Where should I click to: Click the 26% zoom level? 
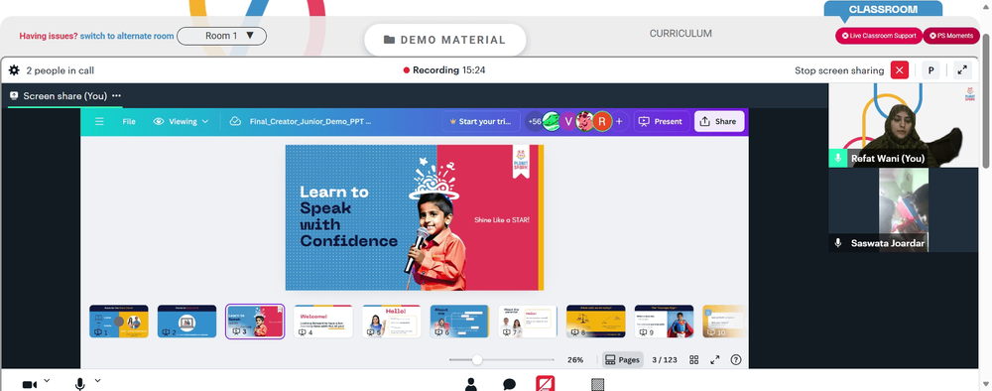coord(575,360)
